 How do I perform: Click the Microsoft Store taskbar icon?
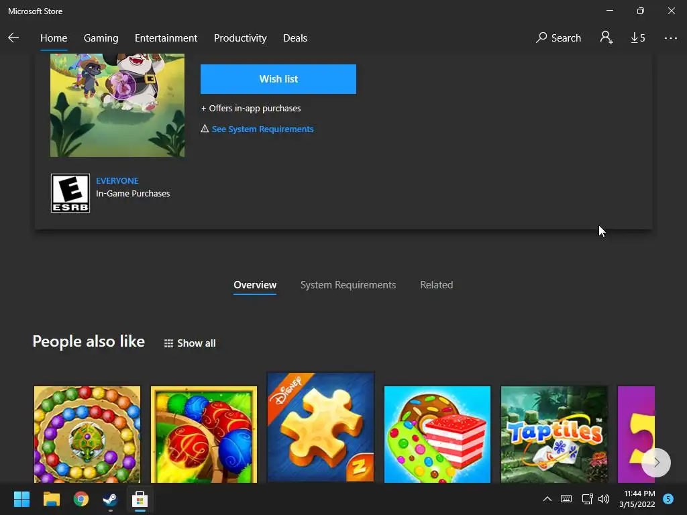pos(140,499)
